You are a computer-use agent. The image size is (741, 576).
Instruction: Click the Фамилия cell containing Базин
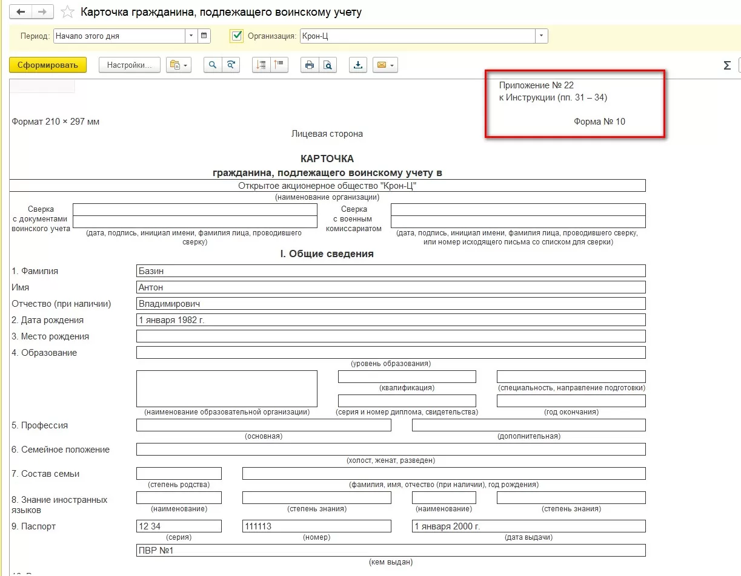tap(391, 271)
